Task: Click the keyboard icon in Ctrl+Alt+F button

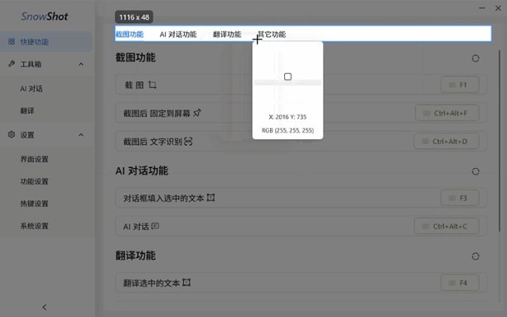Action: click(427, 113)
